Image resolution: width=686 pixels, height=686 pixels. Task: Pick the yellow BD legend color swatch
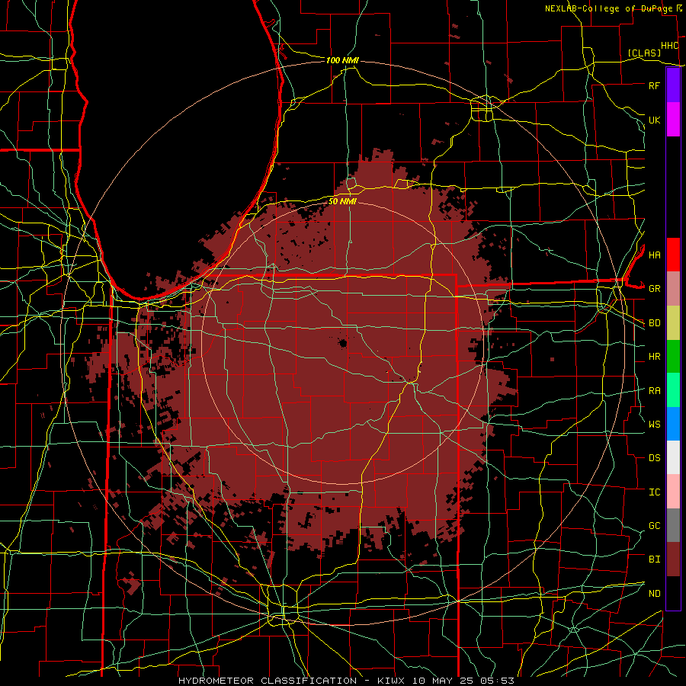click(x=673, y=323)
